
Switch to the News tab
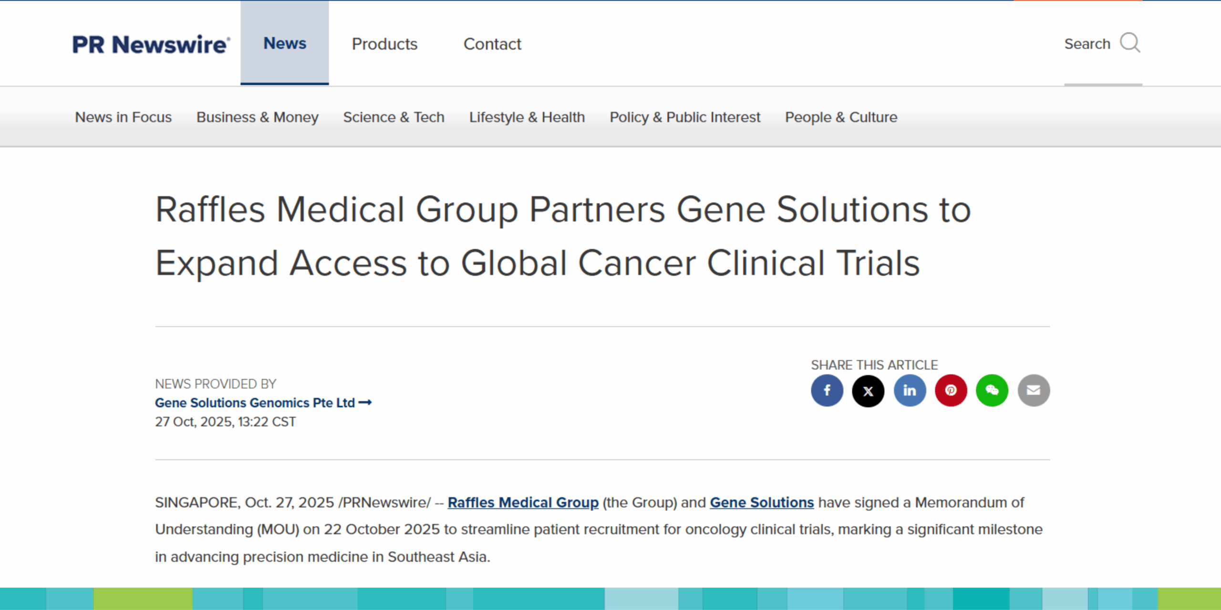pyautogui.click(x=284, y=43)
